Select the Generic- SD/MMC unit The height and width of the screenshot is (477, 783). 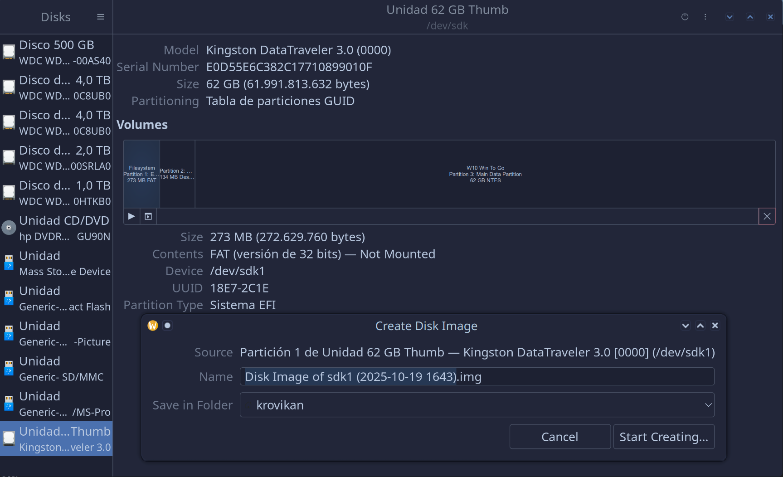56,369
